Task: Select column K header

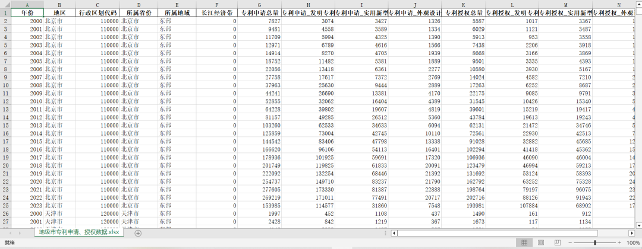Action: point(464,5)
